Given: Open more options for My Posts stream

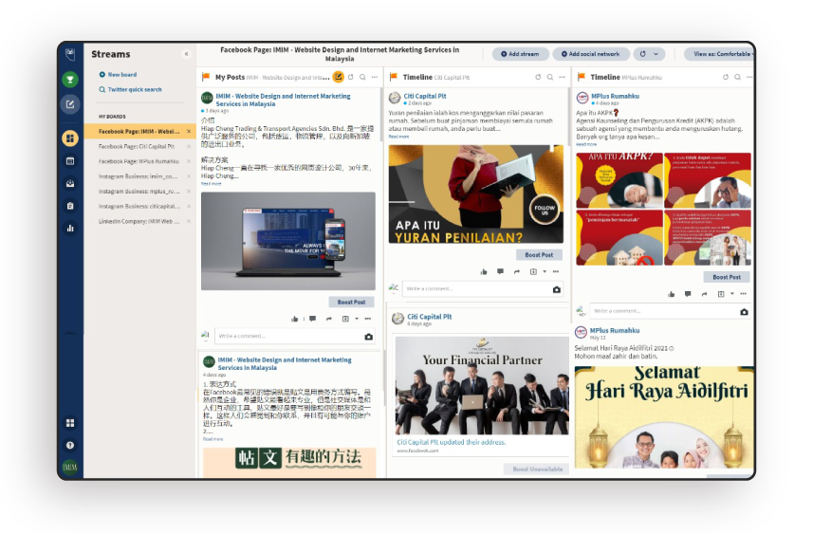Looking at the screenshot, I should [375, 77].
